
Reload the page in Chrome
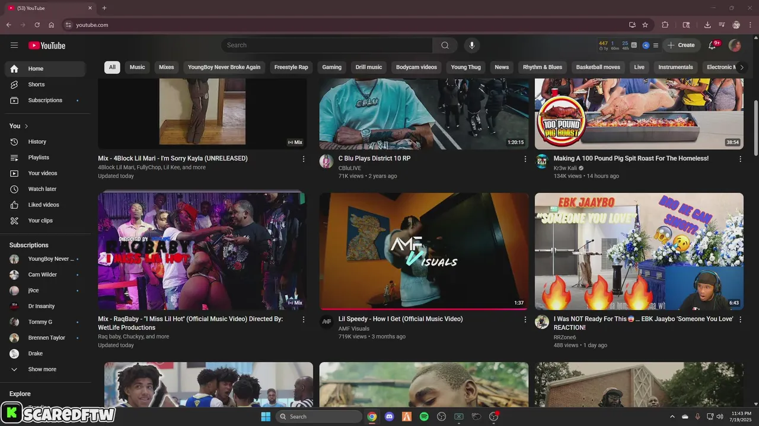tap(37, 25)
